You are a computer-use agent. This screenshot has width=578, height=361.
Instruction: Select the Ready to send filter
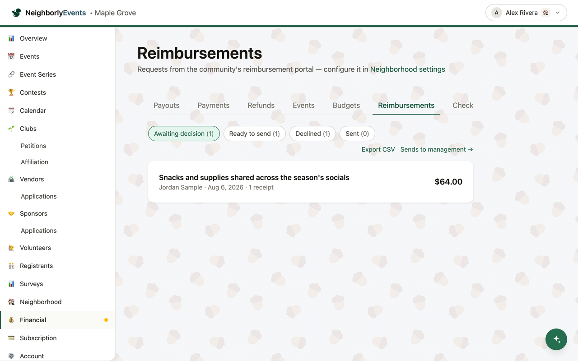255,134
